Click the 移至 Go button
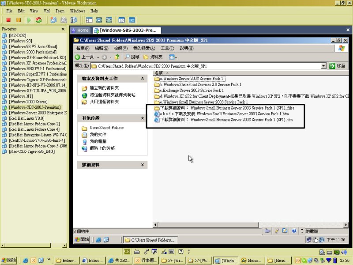The height and width of the screenshot is (265, 353). coord(337,66)
